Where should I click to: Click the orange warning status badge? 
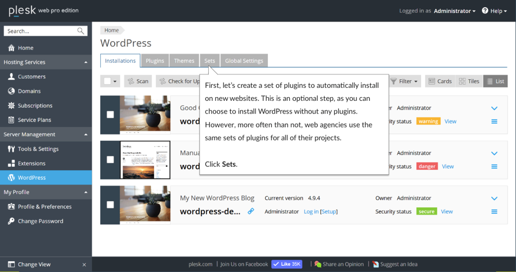pos(428,121)
